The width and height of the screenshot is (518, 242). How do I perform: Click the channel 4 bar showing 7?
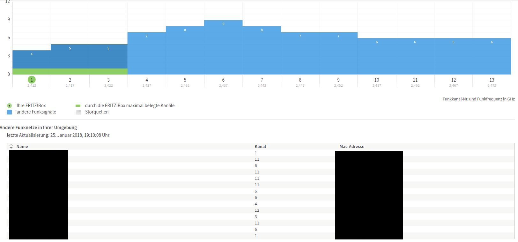pos(147,54)
